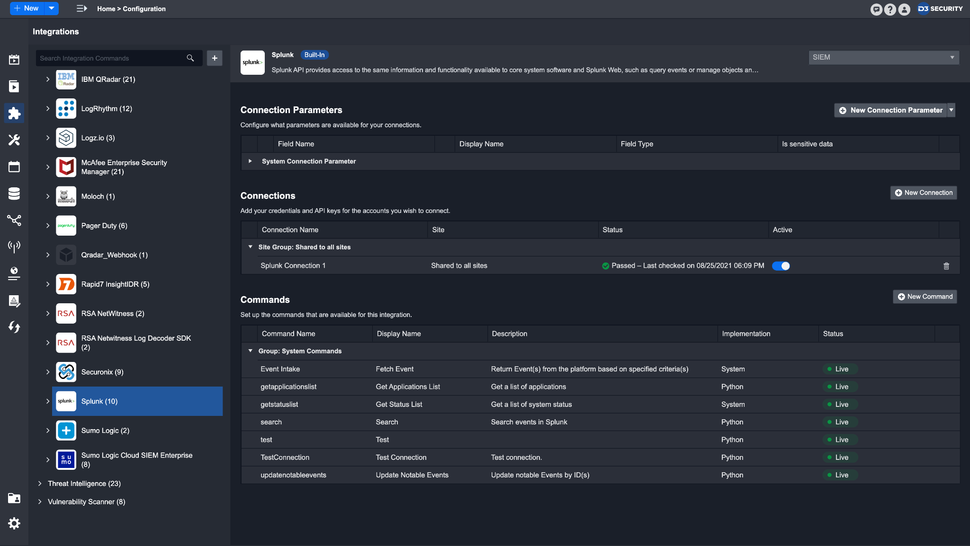
Task: Collapse Group: System Commands section
Action: tap(250, 351)
